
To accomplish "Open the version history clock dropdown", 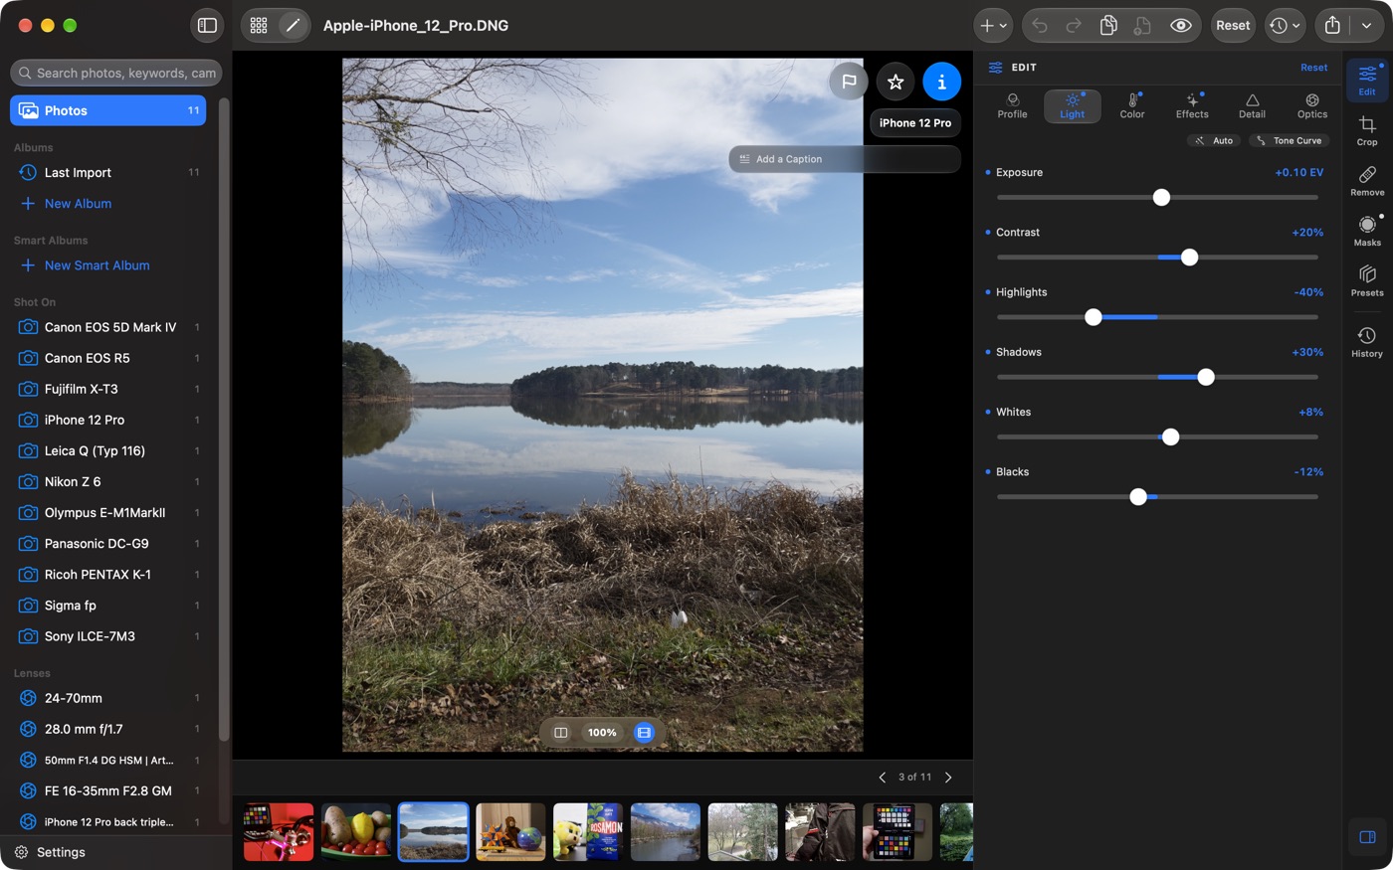I will [x=1285, y=26].
